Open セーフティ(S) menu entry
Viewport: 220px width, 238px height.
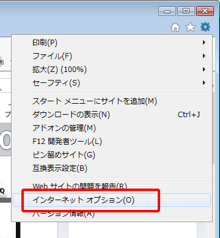click(112, 83)
